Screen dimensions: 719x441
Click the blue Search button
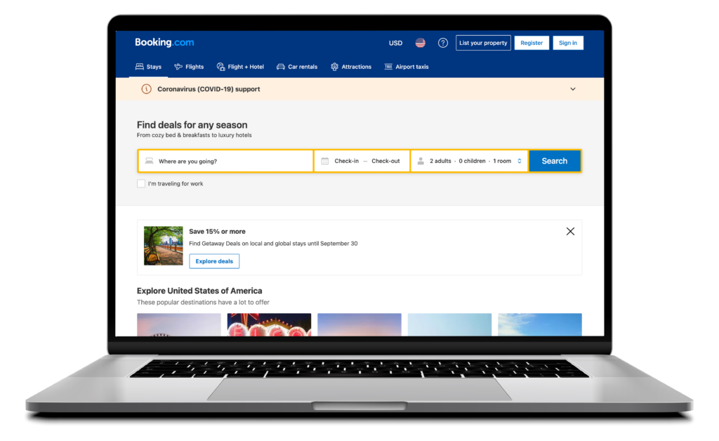tap(555, 161)
